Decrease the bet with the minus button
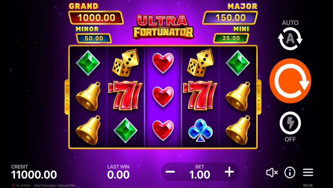The width and height of the screenshot is (333, 188). click(170, 172)
